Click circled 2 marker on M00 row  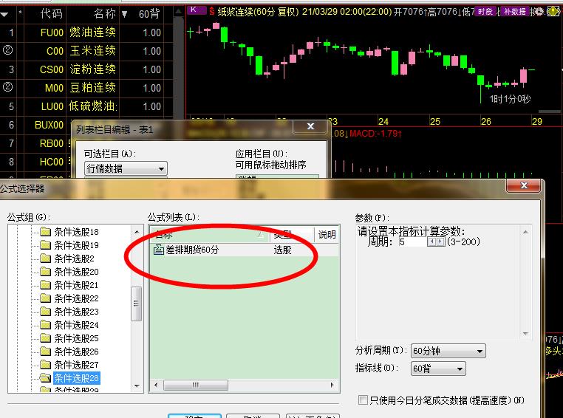(7, 86)
